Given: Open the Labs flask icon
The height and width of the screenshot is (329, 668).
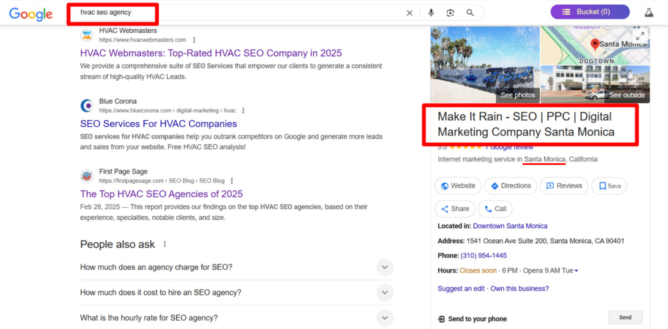Looking at the screenshot, I should point(649,12).
